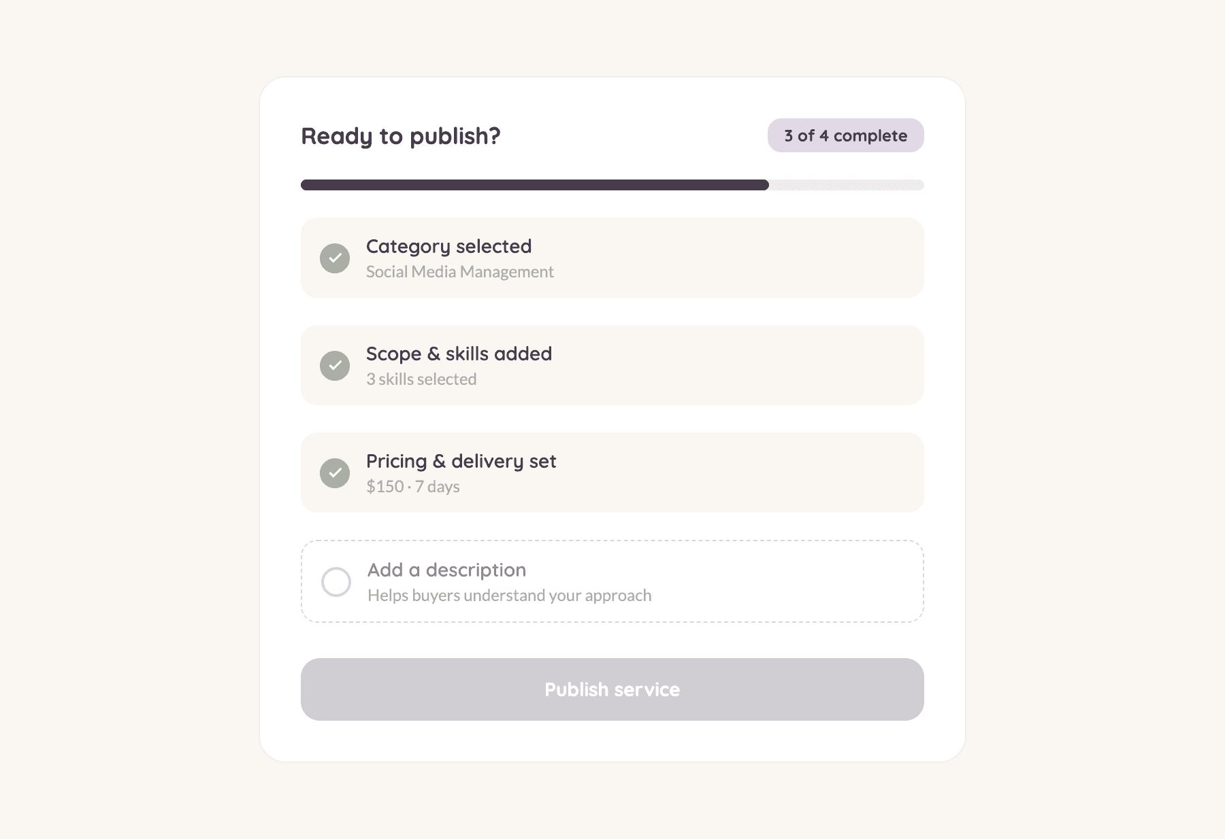Click the filled portion of progress bar
1225x839 pixels.
point(535,185)
